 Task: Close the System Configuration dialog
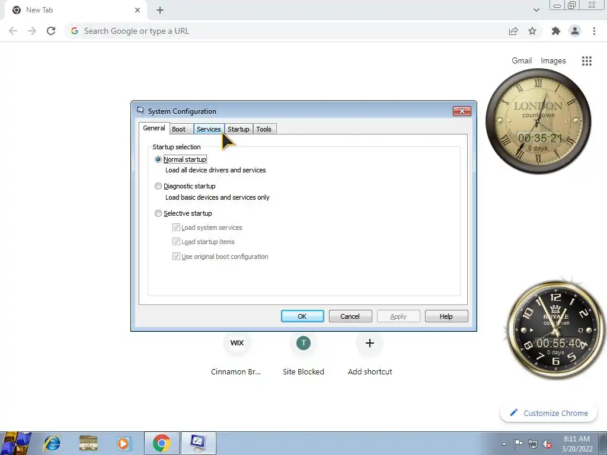(462, 111)
